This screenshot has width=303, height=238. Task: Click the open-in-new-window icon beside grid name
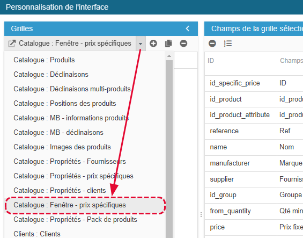pos(12,44)
